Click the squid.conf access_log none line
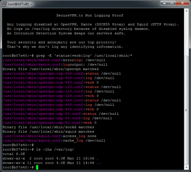Image resolution: width=191 pixels, height=172 pixels. click(x=49, y=136)
